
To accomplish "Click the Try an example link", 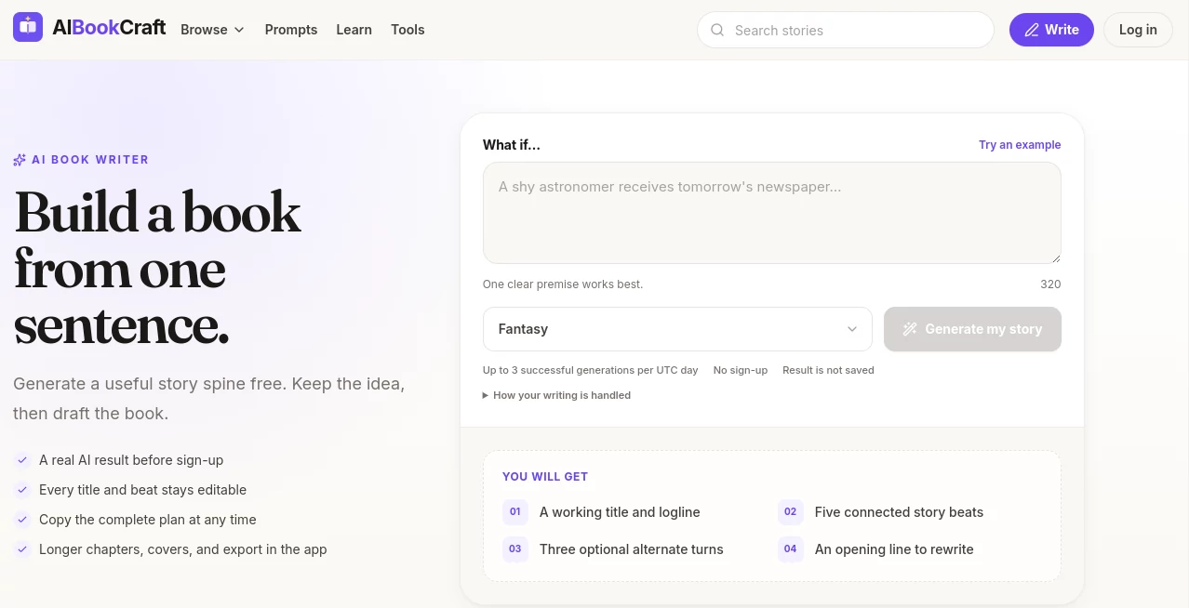I will tap(1020, 145).
